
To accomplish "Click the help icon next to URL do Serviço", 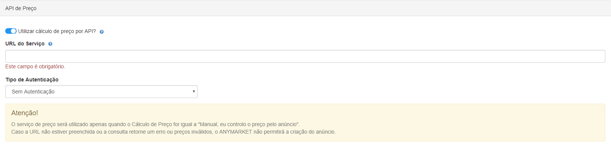I will [x=50, y=44].
